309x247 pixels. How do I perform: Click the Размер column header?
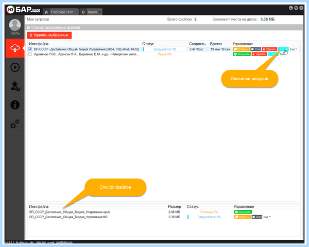pos(175,206)
